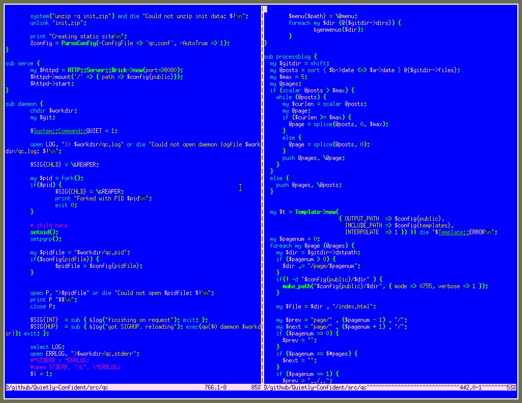
Task: Click the commented '#open STDERR' line
Action: [x=75, y=367]
